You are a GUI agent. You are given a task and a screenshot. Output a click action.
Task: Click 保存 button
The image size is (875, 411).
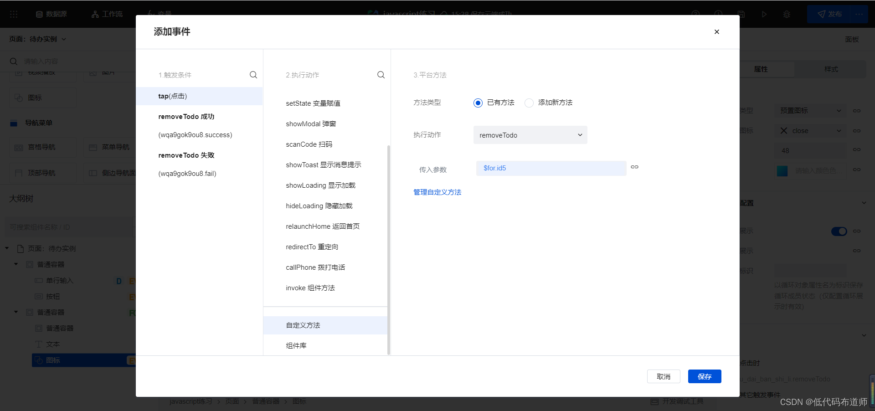pyautogui.click(x=705, y=376)
